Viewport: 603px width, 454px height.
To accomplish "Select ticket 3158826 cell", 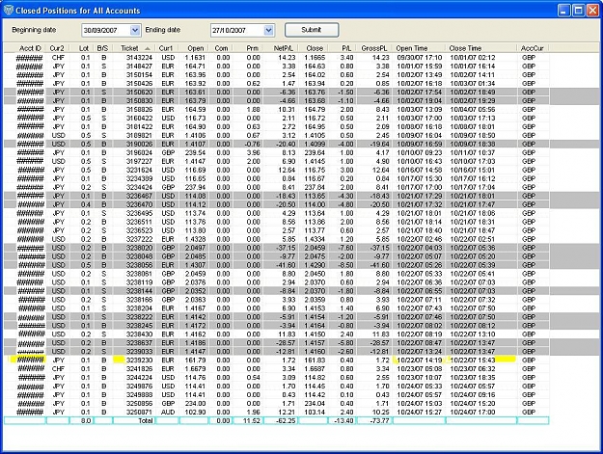I will 139,110.
